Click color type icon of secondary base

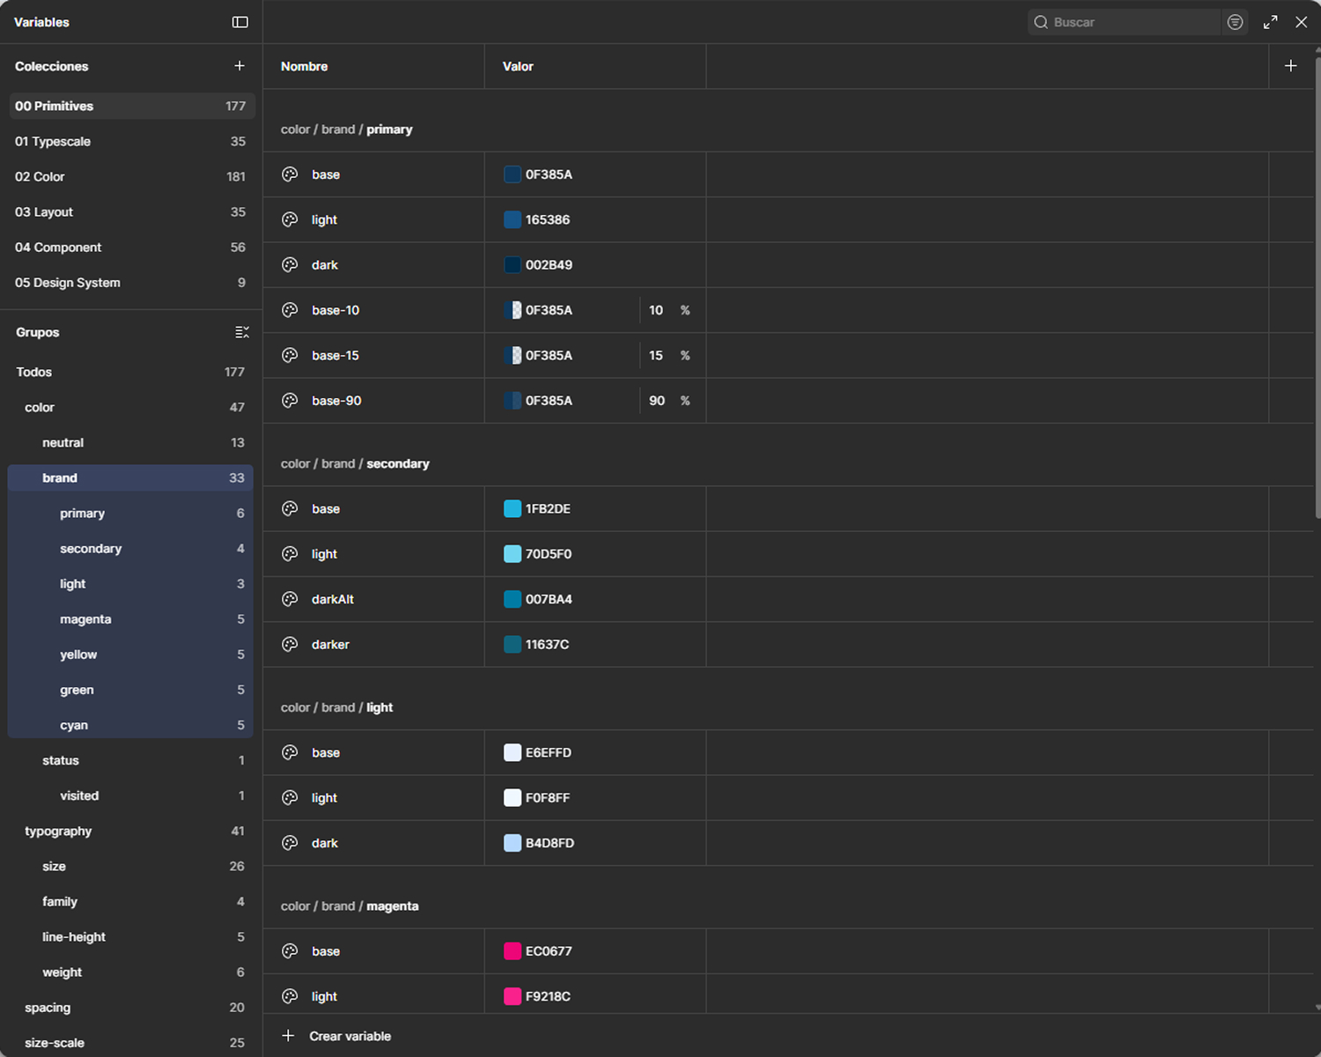pyautogui.click(x=290, y=508)
